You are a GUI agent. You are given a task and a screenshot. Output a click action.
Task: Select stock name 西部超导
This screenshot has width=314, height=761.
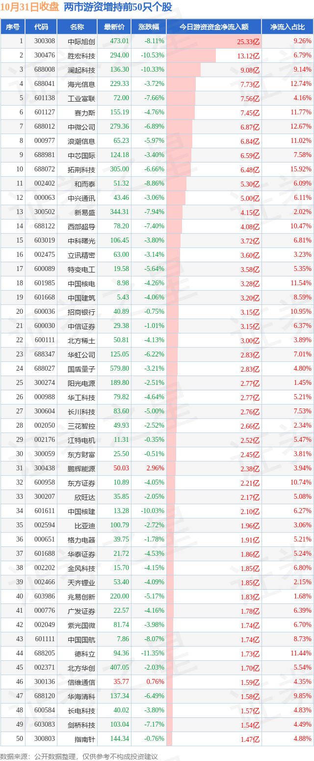point(81,227)
